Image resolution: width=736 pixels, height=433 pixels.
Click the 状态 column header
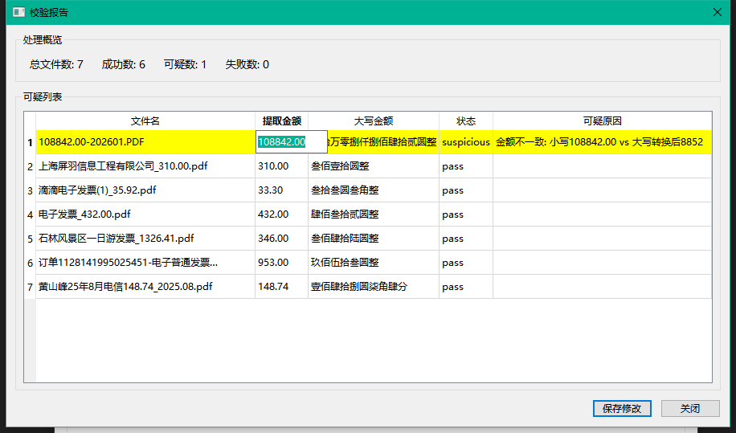(x=466, y=121)
